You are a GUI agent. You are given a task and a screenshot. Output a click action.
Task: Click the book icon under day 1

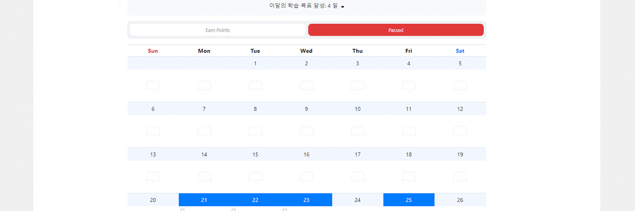(255, 86)
